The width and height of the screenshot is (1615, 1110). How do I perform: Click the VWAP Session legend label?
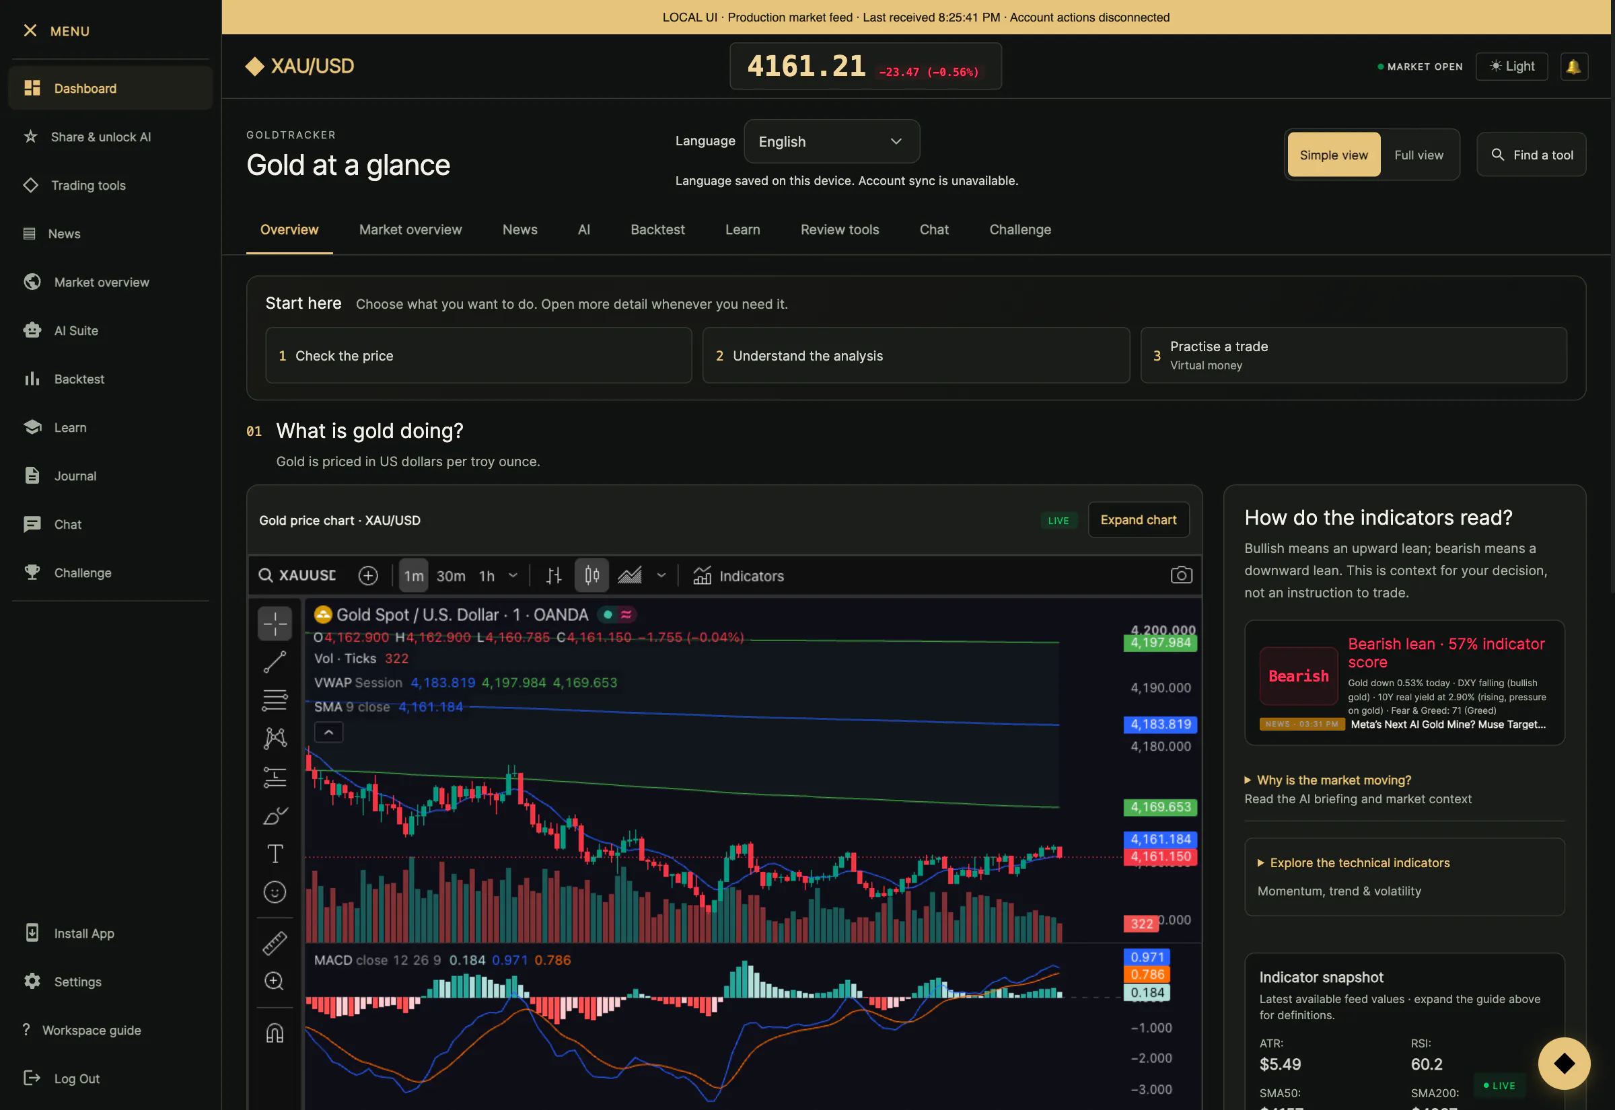tap(357, 682)
